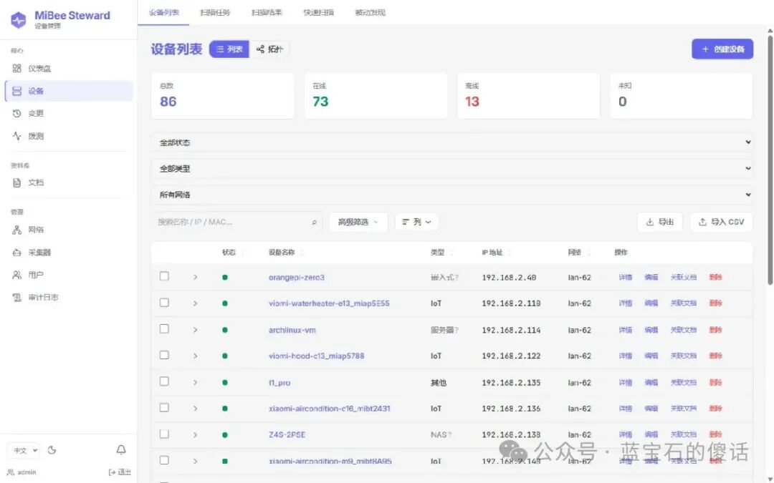The width and height of the screenshot is (774, 483).
Task: Click 编辑 for t1_pro row
Action: pyautogui.click(x=651, y=382)
